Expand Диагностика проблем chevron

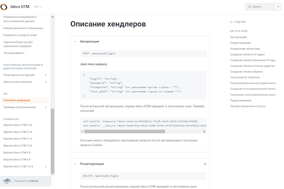[x=45, y=82]
